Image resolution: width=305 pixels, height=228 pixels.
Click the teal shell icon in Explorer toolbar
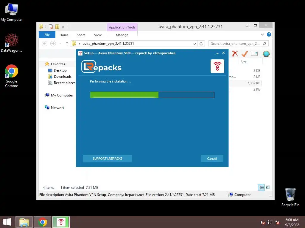[266, 54]
